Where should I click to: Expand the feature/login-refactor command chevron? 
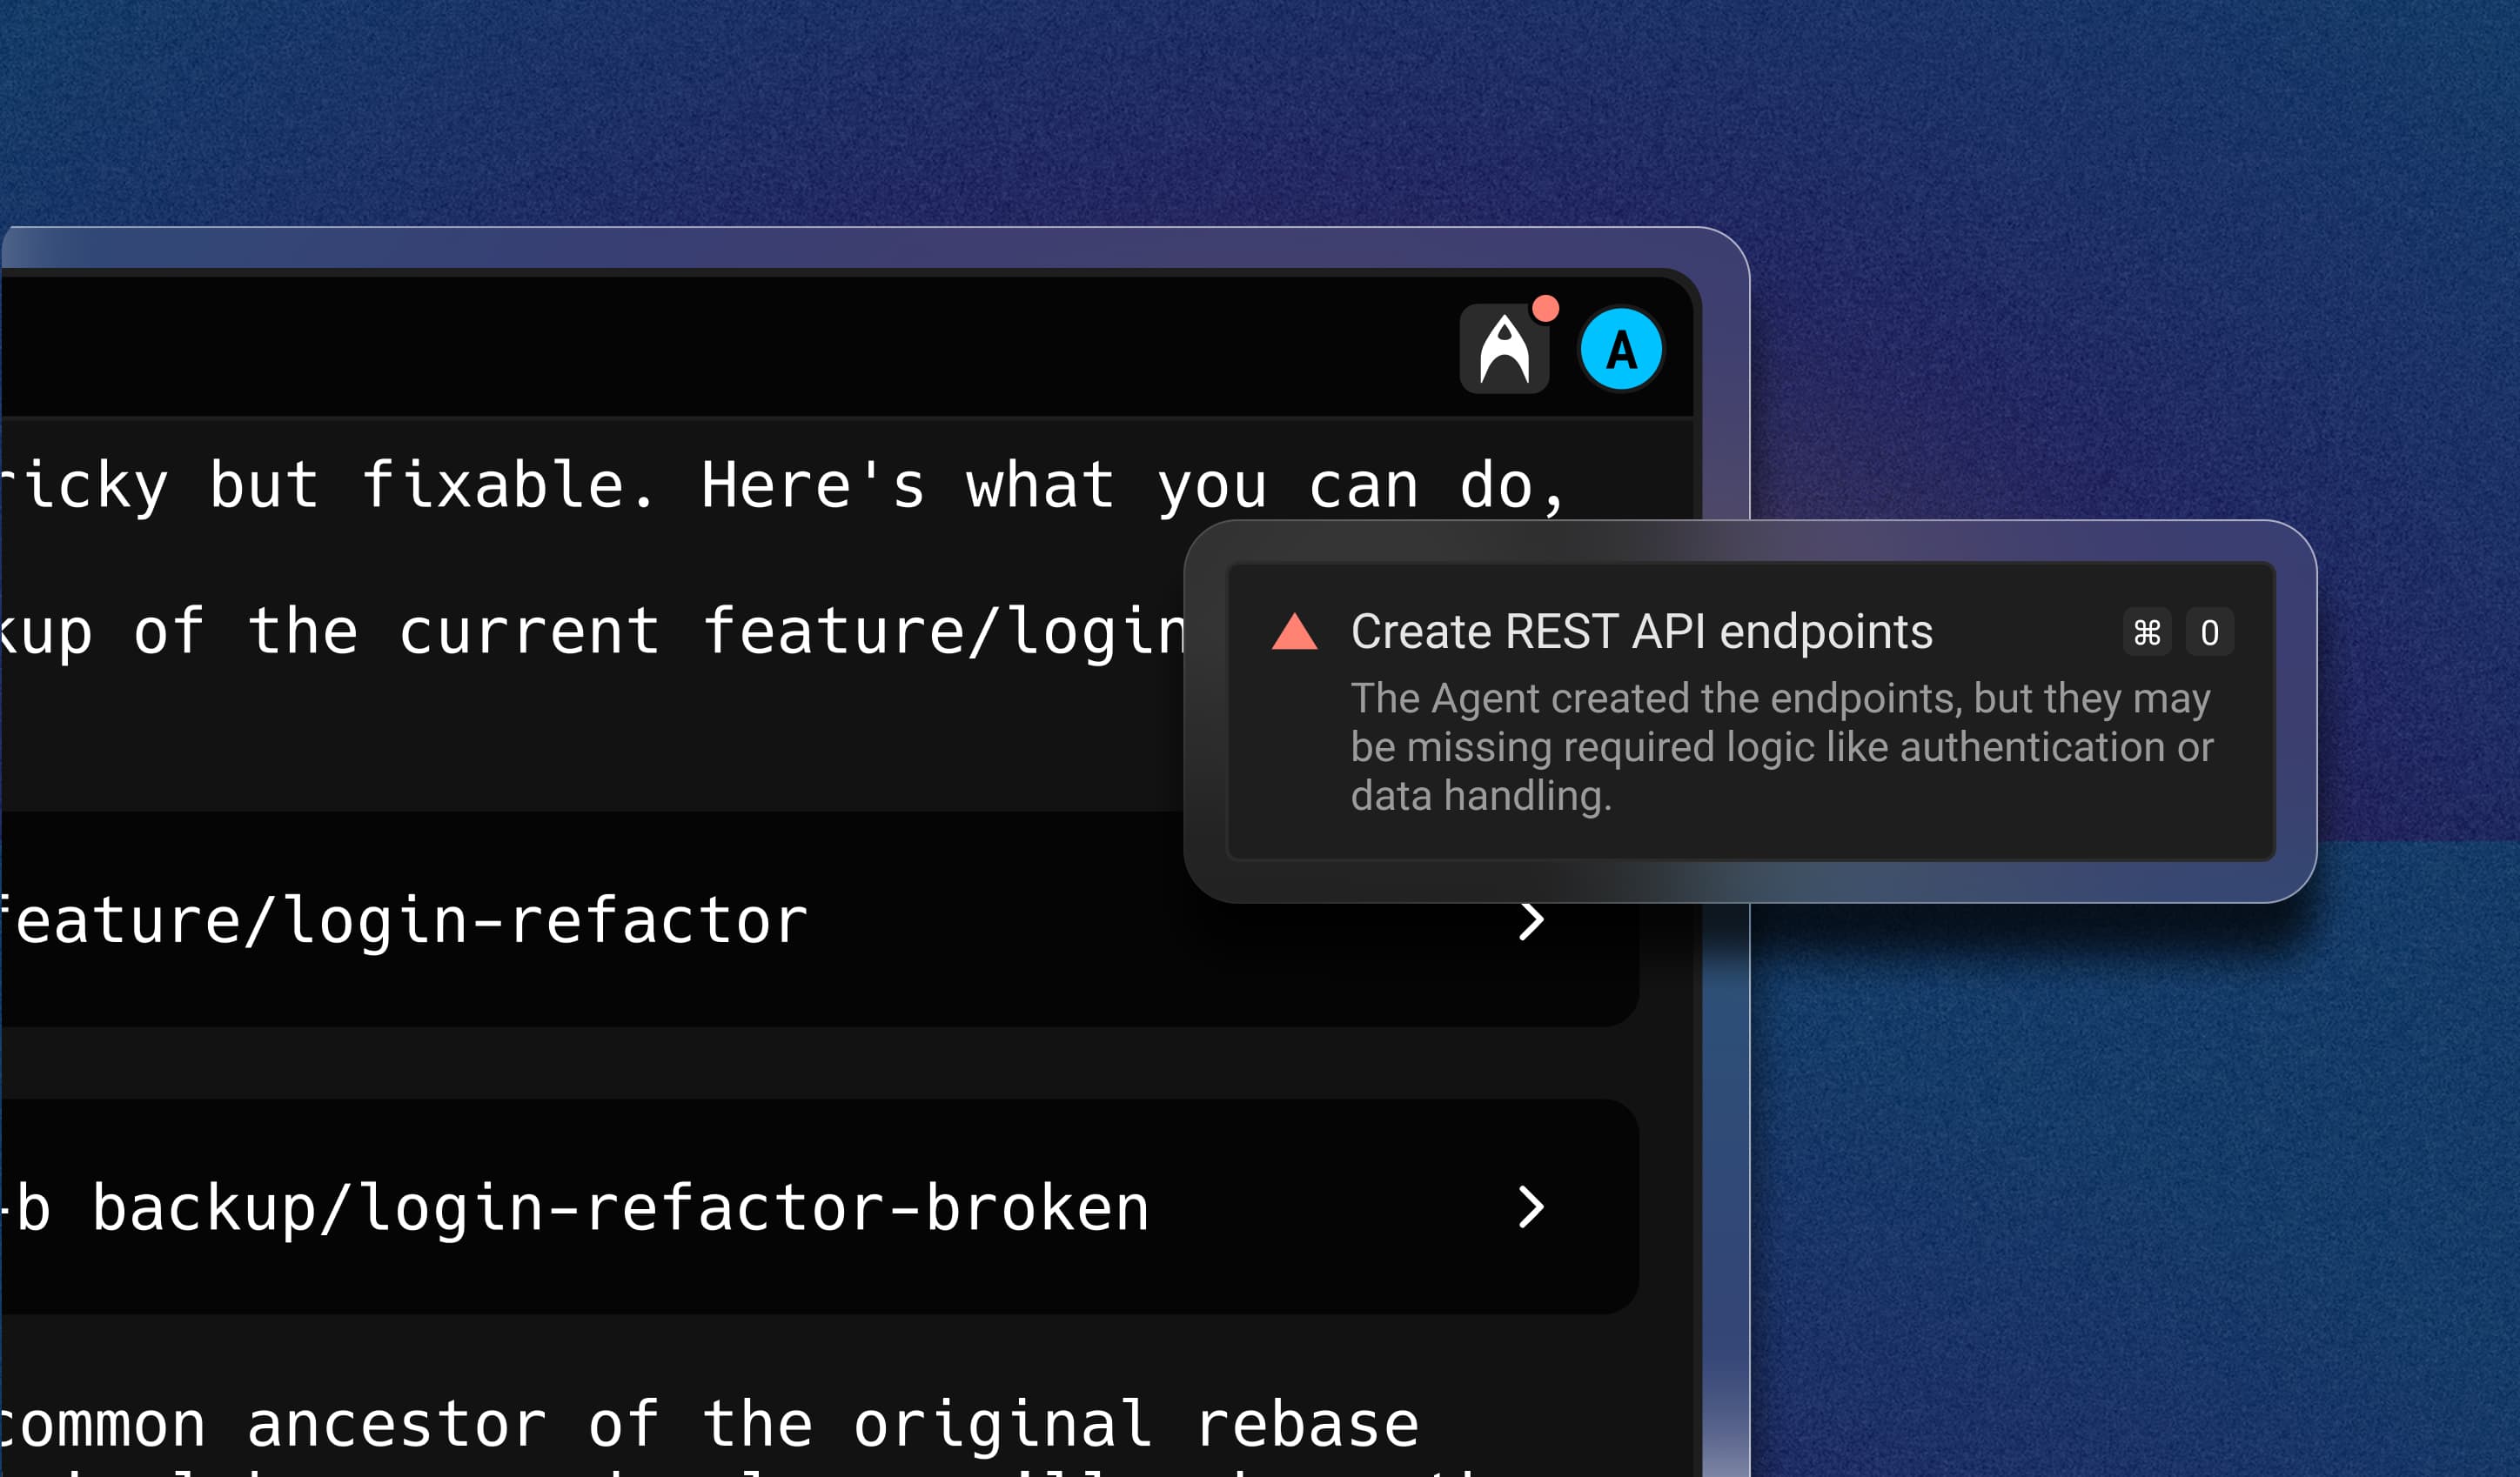click(1530, 921)
